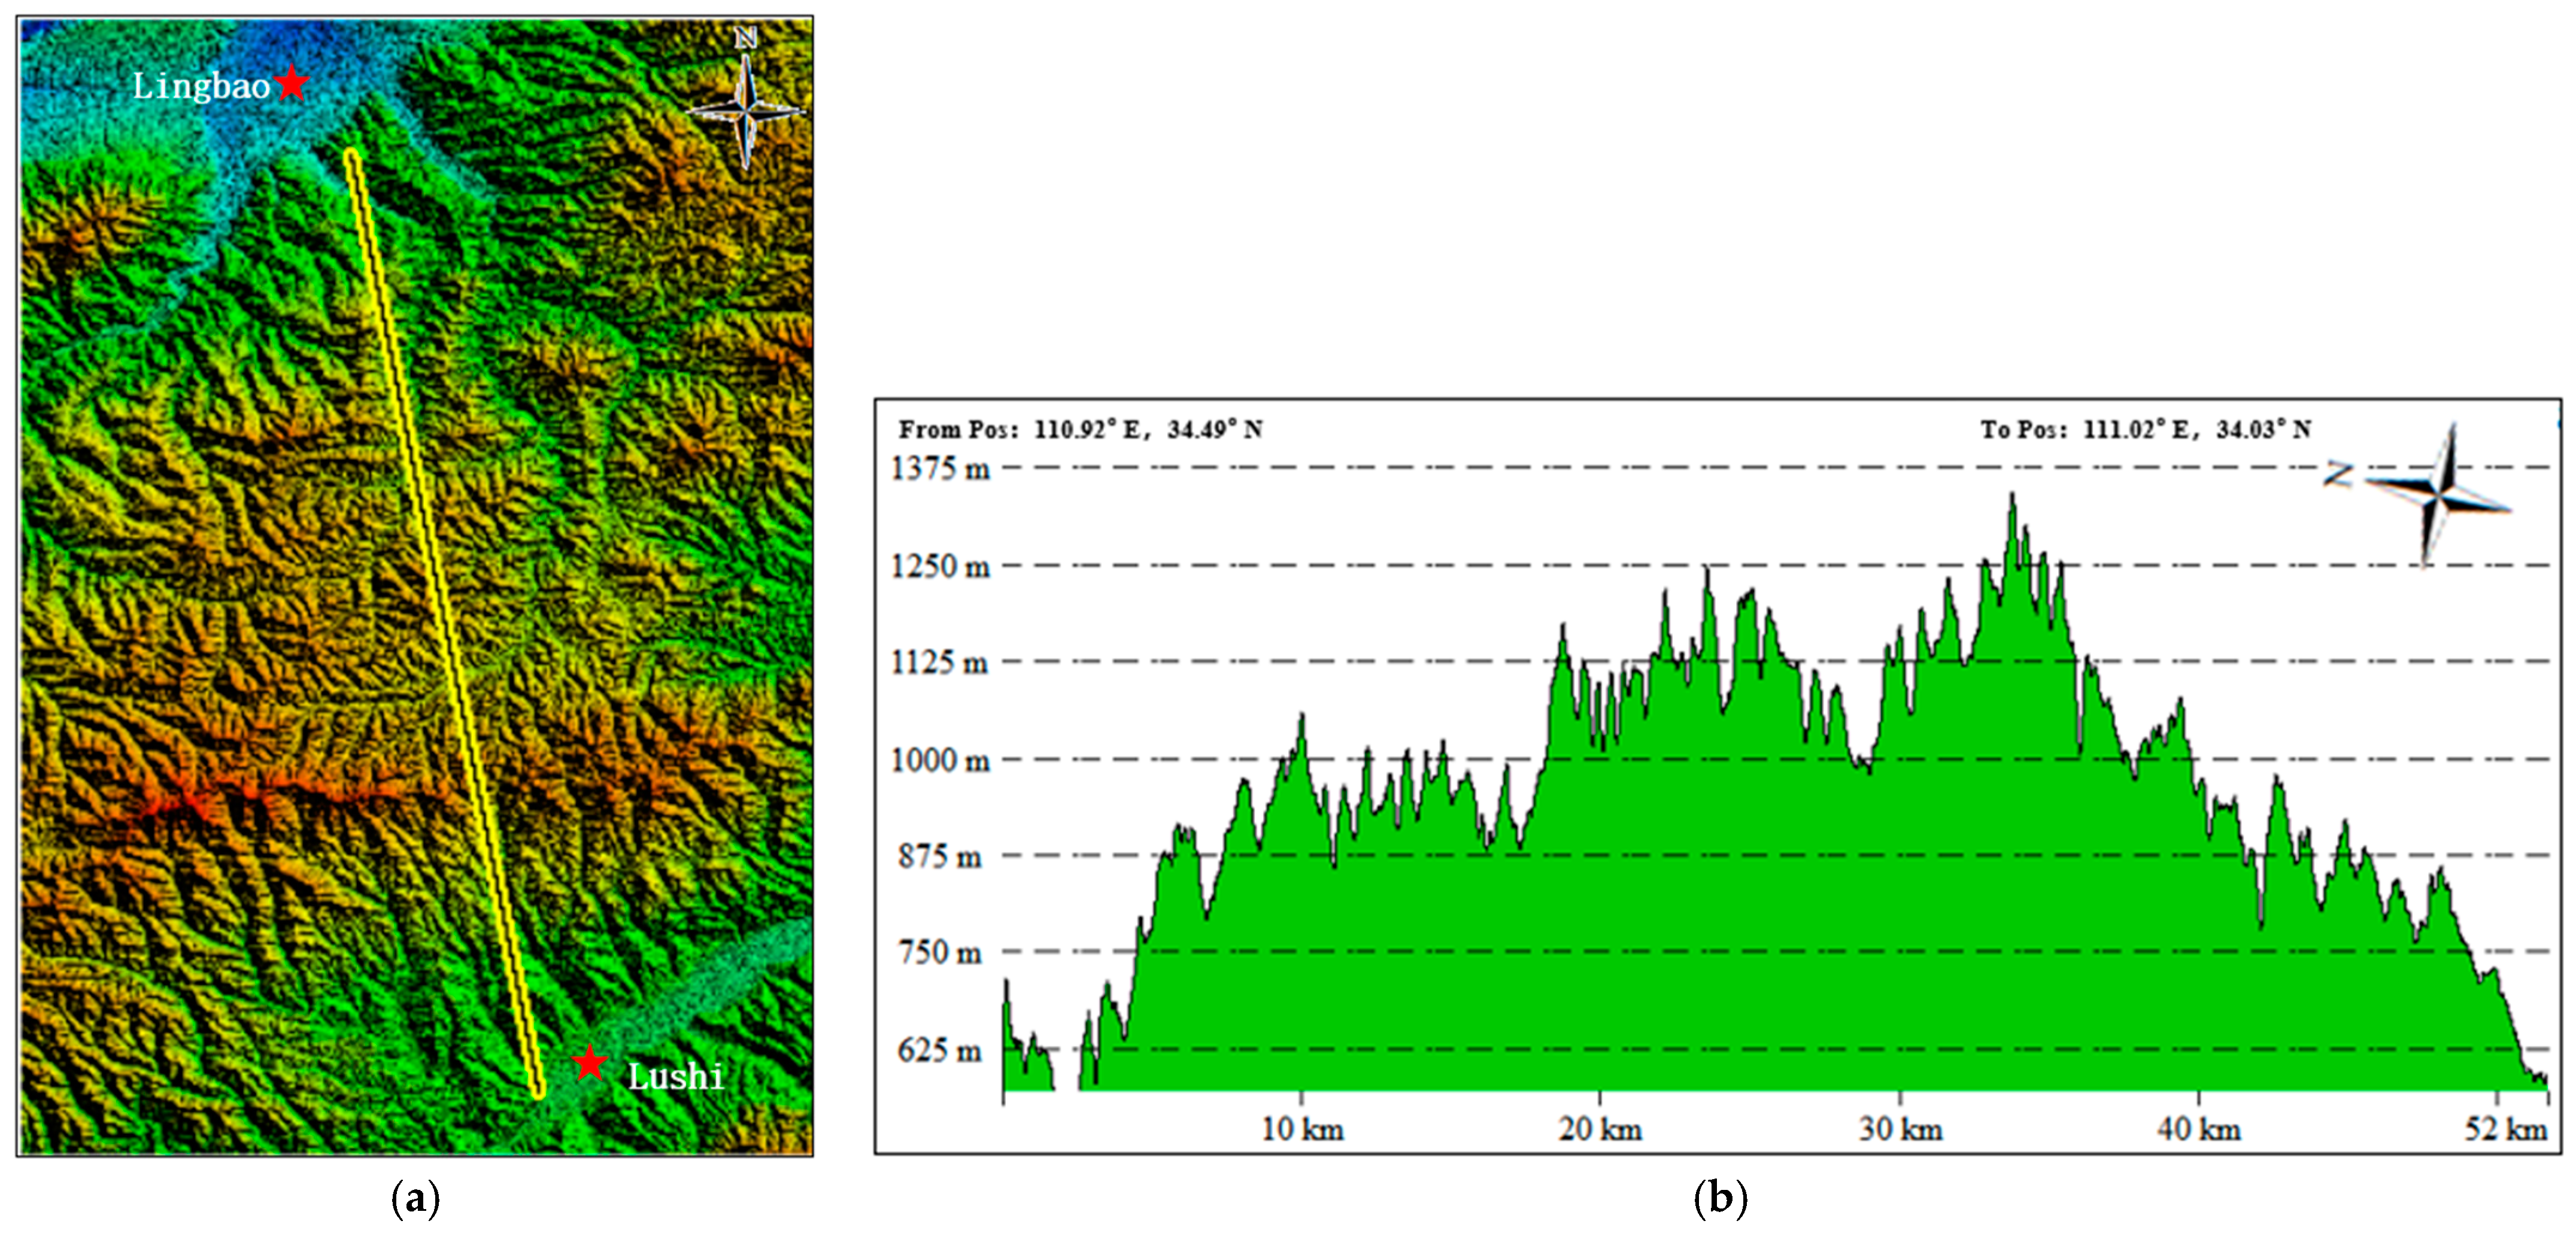2576x1233 pixels.
Task: Click the compass rose in elevation profile
Action: 2438,495
